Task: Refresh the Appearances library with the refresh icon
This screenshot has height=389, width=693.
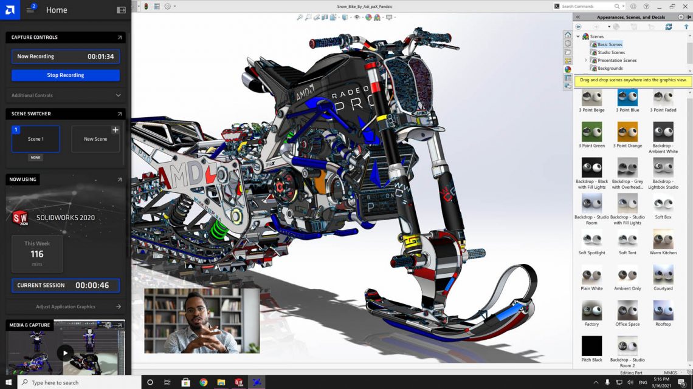Action: tap(669, 27)
